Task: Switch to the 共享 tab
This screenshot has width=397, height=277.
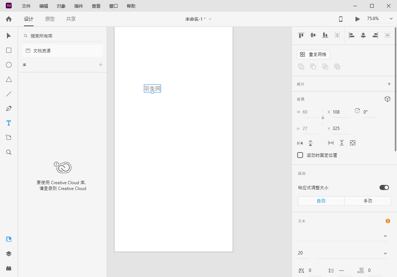Action: pyautogui.click(x=71, y=19)
